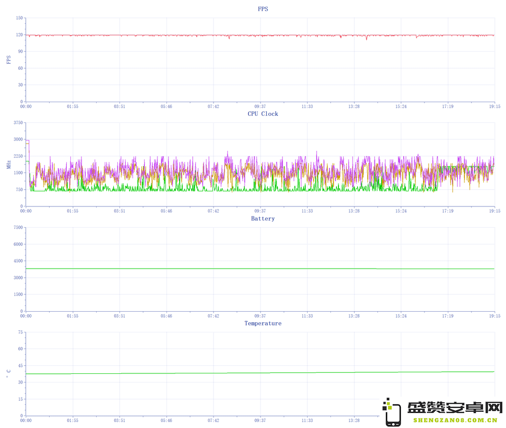The image size is (506, 428).
Task: Click the 6000 tick on Battery chart
Action: coord(18,244)
